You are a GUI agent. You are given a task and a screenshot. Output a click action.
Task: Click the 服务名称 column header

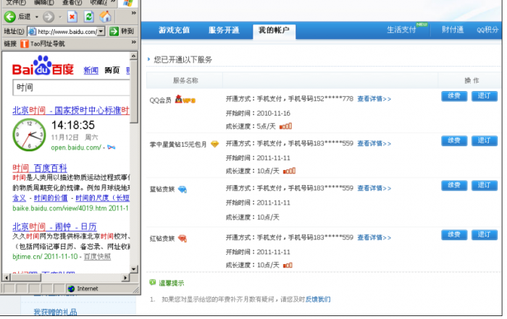pyautogui.click(x=185, y=80)
